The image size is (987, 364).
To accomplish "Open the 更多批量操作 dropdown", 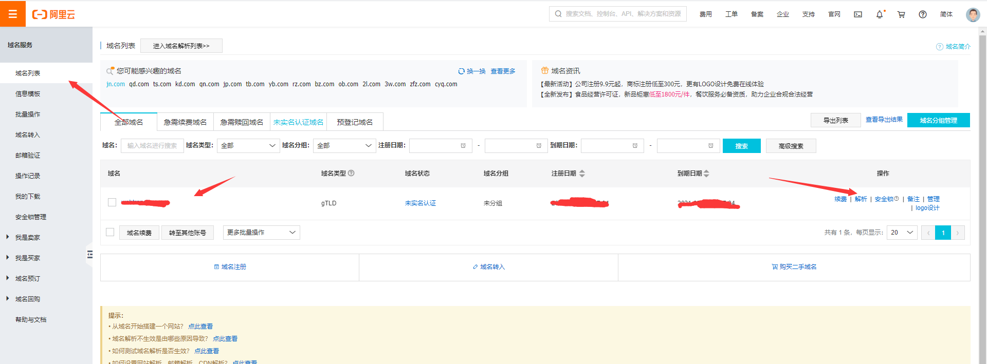I will point(261,233).
